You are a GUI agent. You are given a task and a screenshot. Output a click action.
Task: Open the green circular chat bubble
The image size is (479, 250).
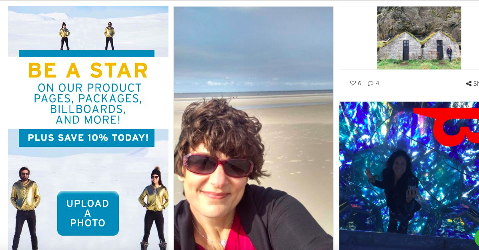pos(477,238)
